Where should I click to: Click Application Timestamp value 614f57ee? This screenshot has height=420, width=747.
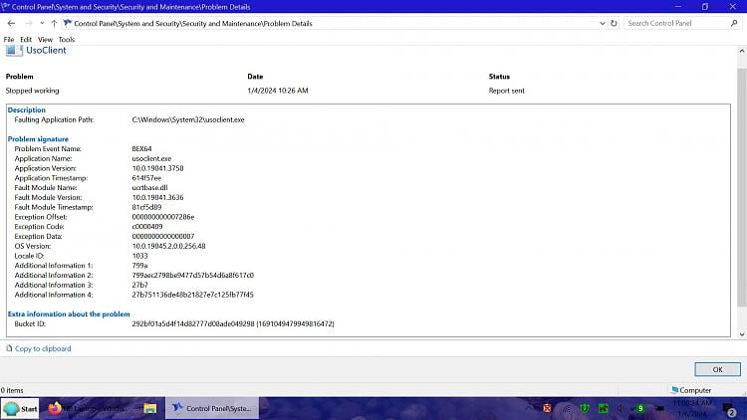(146, 178)
